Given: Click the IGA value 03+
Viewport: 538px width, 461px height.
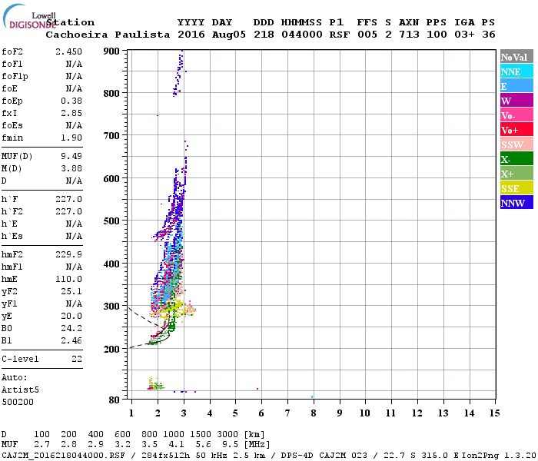Looking at the screenshot, I should pos(464,35).
